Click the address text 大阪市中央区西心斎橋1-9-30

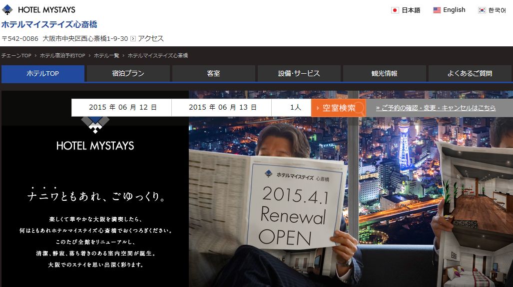pyautogui.click(x=85, y=38)
